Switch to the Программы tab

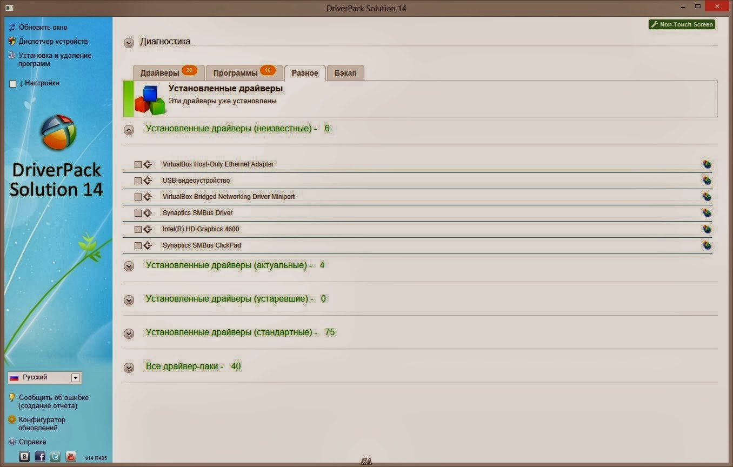[x=244, y=73]
